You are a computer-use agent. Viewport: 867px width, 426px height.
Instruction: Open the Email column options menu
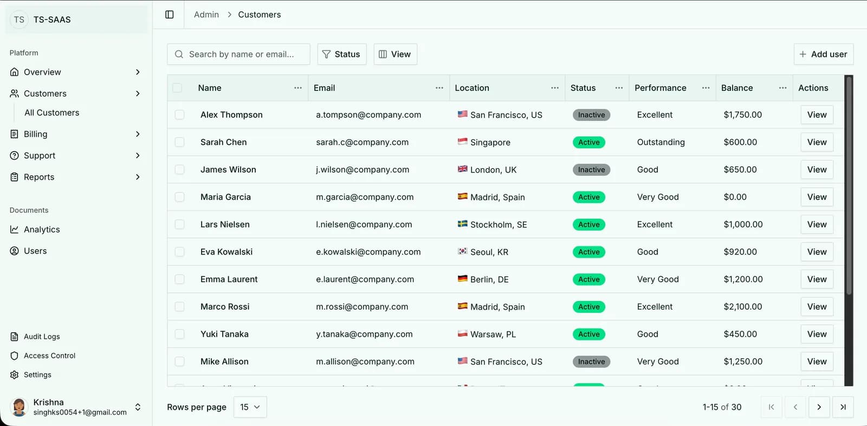click(x=439, y=88)
